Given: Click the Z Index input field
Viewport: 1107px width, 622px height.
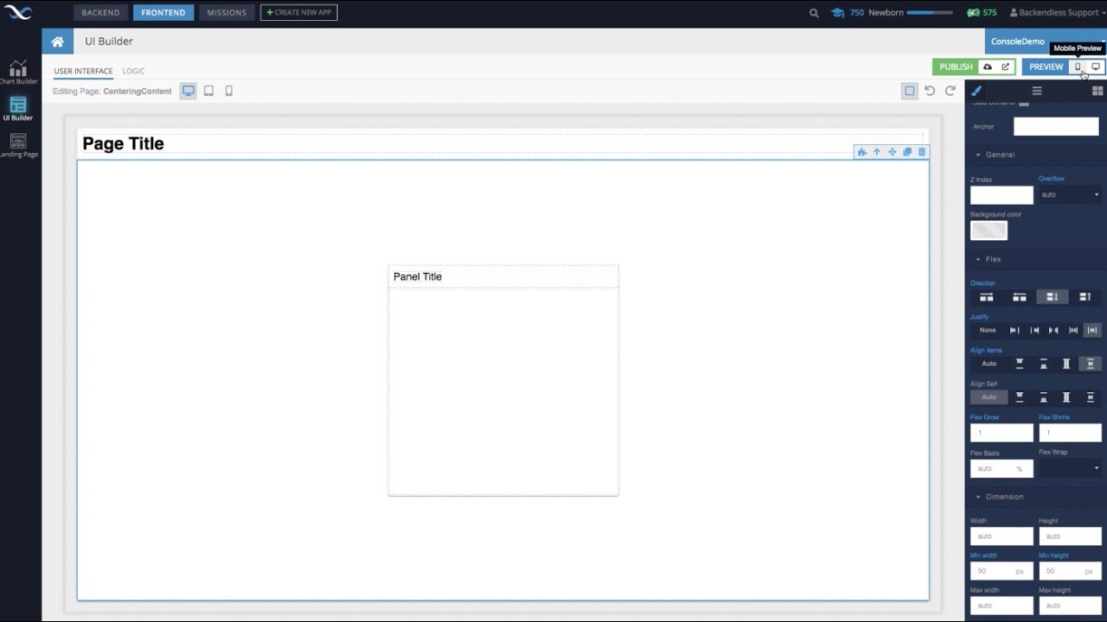Looking at the screenshot, I should point(1001,194).
